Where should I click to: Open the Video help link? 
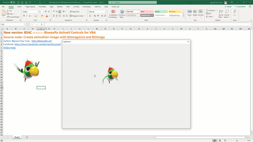9,48
